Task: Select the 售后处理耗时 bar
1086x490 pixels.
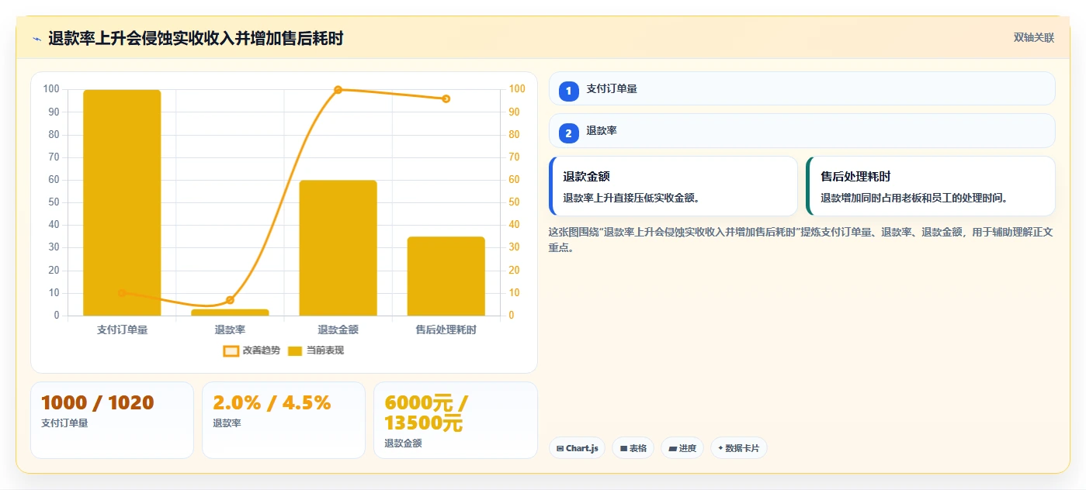Action: click(446, 276)
